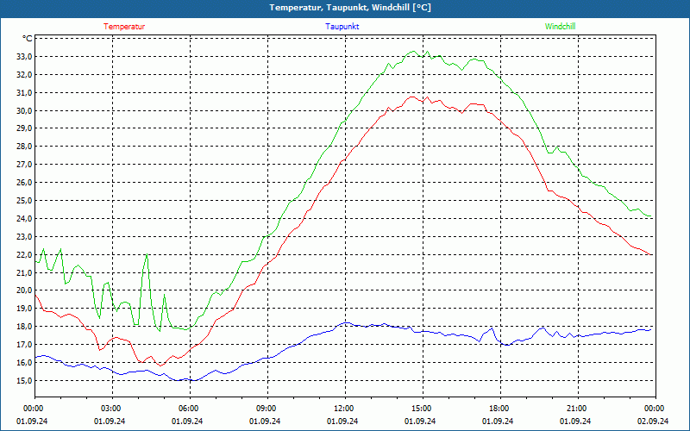Click the 18:00 time axis label

pyautogui.click(x=499, y=409)
